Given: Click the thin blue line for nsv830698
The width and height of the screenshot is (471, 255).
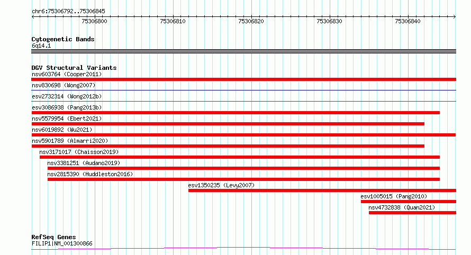Looking at the screenshot, I should point(243,90).
